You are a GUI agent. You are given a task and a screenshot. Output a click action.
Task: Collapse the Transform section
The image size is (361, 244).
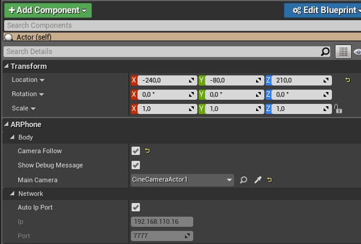(7, 66)
